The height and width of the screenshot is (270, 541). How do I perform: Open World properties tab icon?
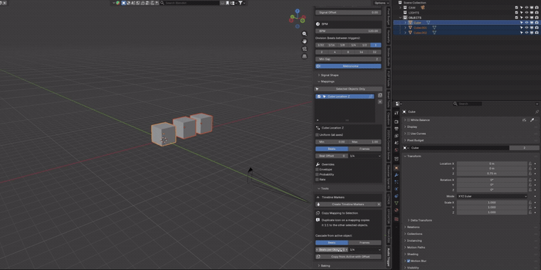pyautogui.click(x=396, y=149)
